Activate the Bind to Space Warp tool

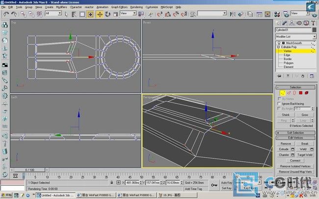pyautogui.click(x=39, y=14)
